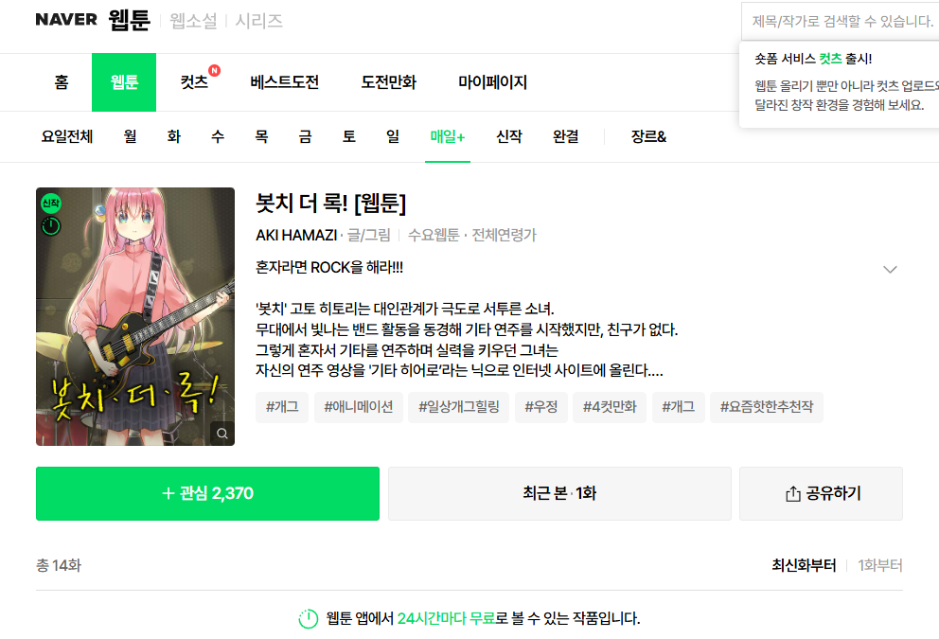This screenshot has height=639, width=939.
Task: Click the magnifier icon on the webtoon thumbnail
Action: pyautogui.click(x=223, y=434)
